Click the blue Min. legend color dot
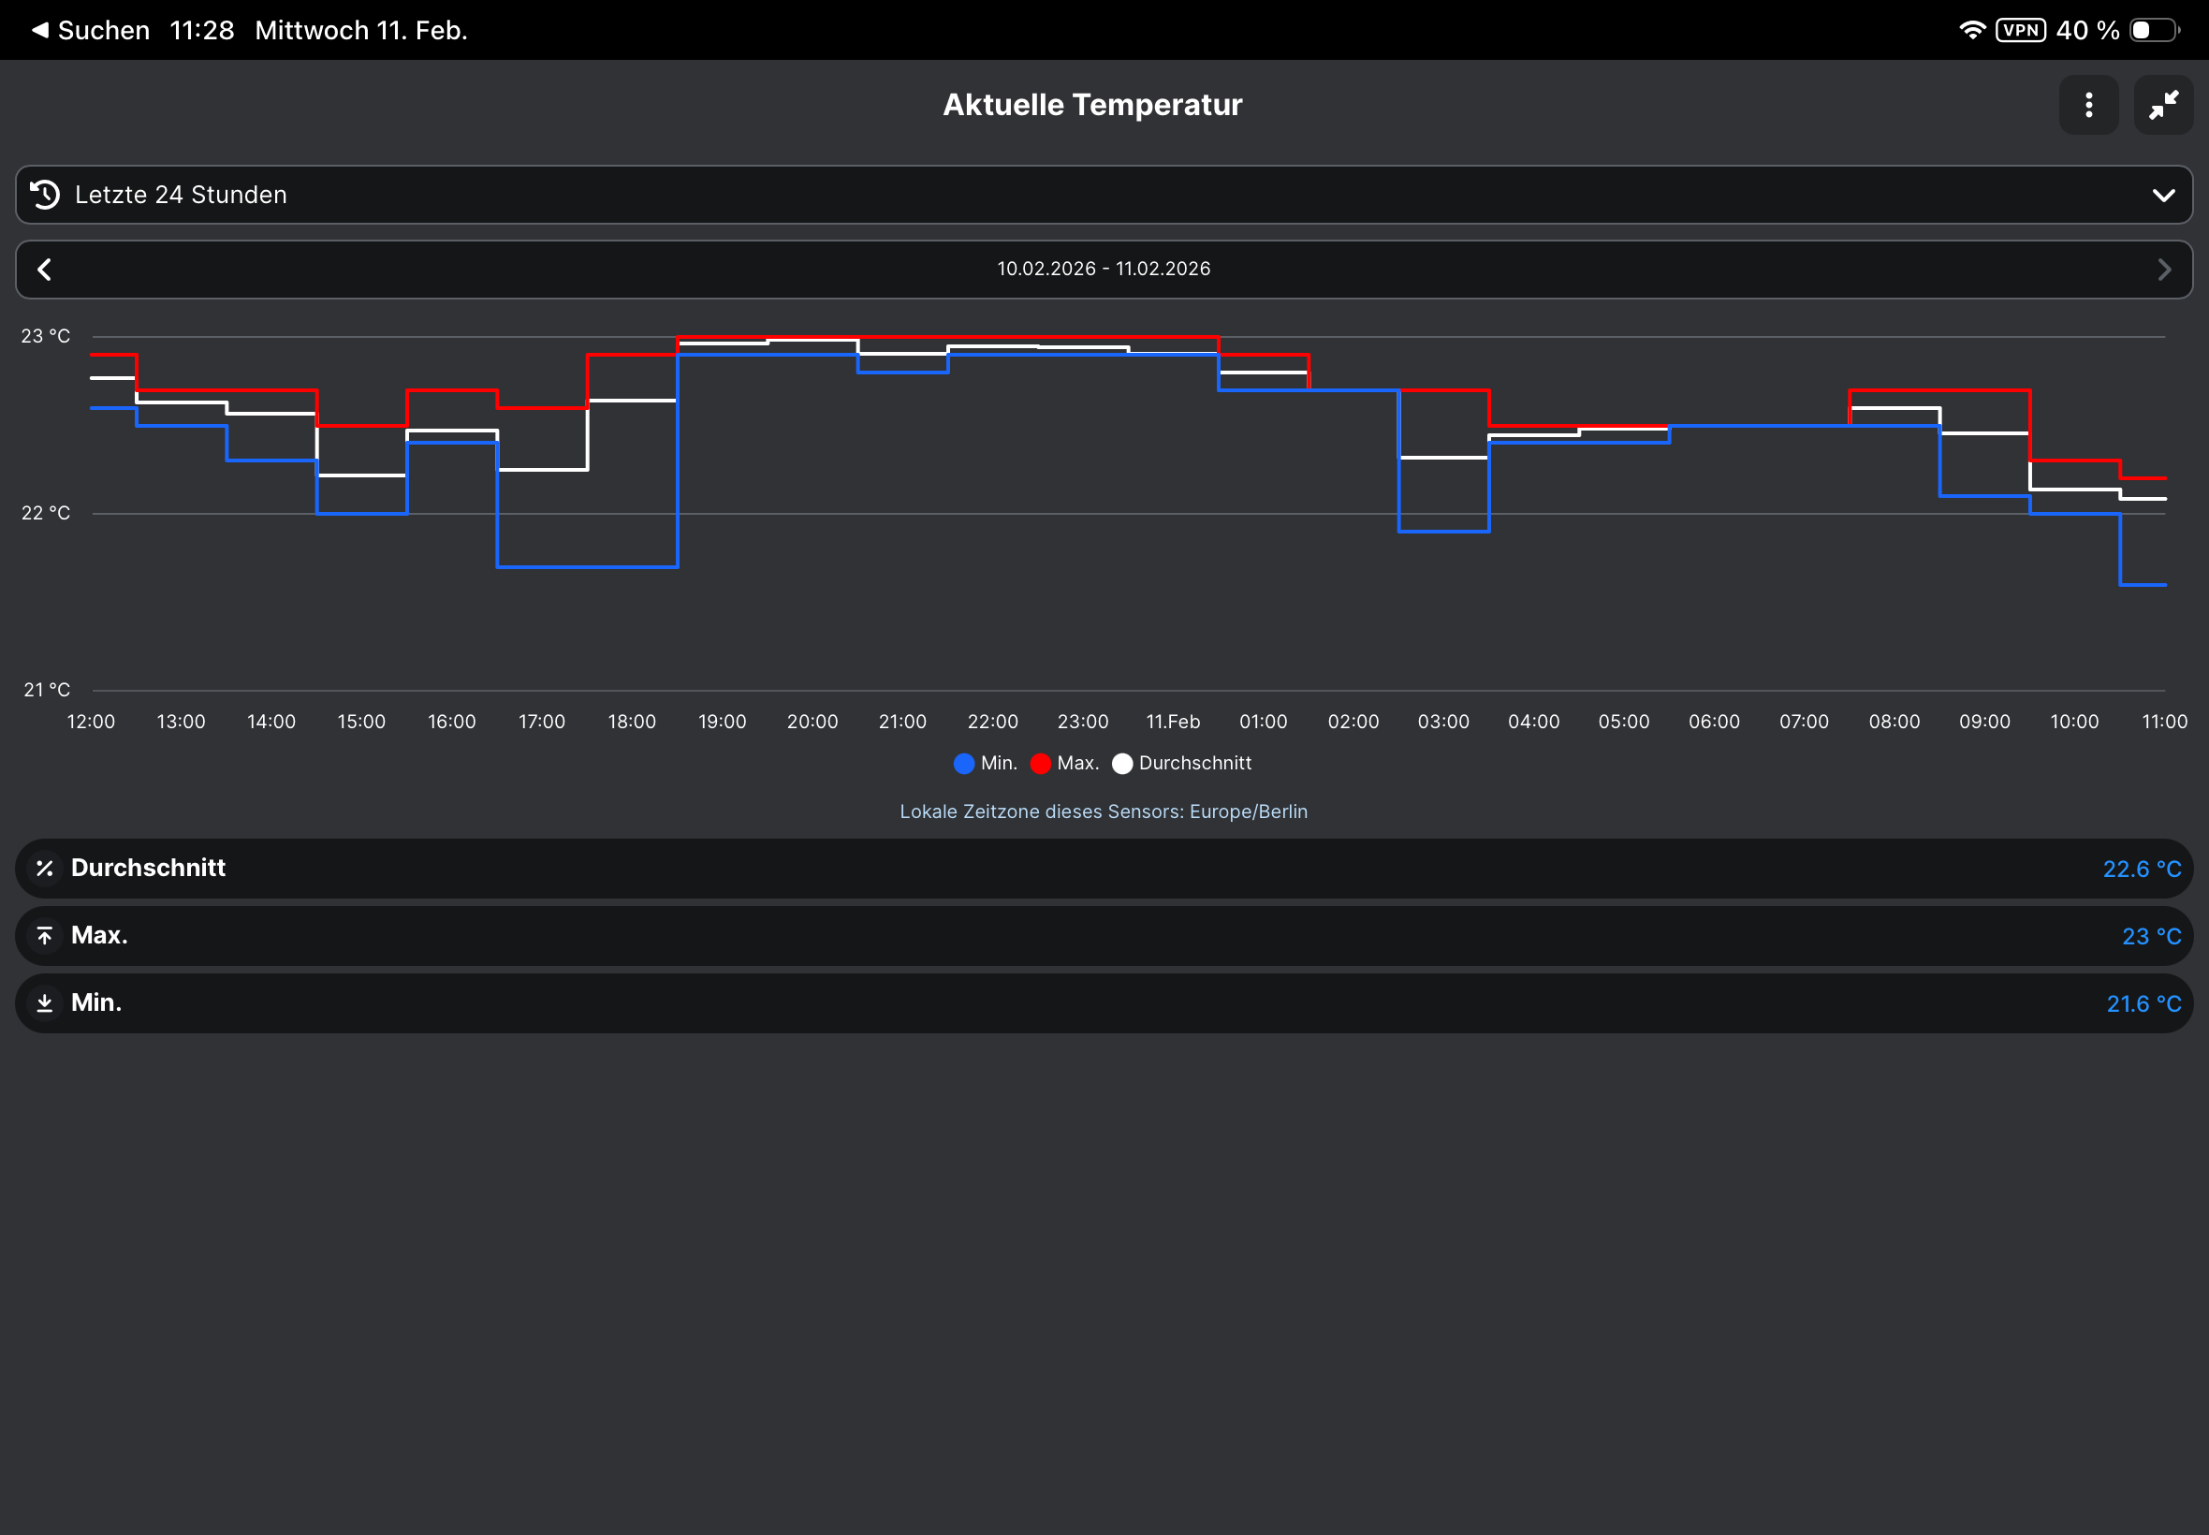The width and height of the screenshot is (2209, 1535). pyautogui.click(x=963, y=764)
